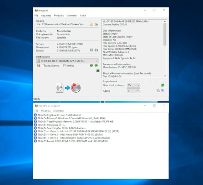The height and width of the screenshot is (185, 203).
Task: Click the flame logo in Registro di ImgBurn title
Action: click(36, 106)
